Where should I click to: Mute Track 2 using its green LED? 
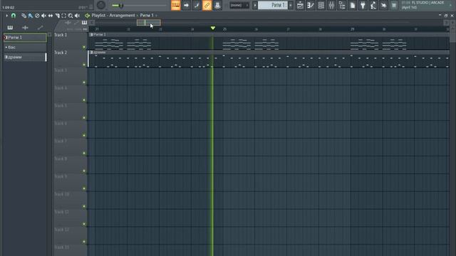84,65
